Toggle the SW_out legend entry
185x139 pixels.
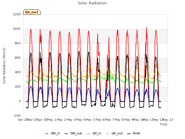(x=73, y=133)
